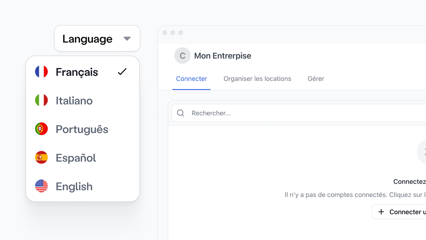Click the checkmark next to Français

point(122,72)
